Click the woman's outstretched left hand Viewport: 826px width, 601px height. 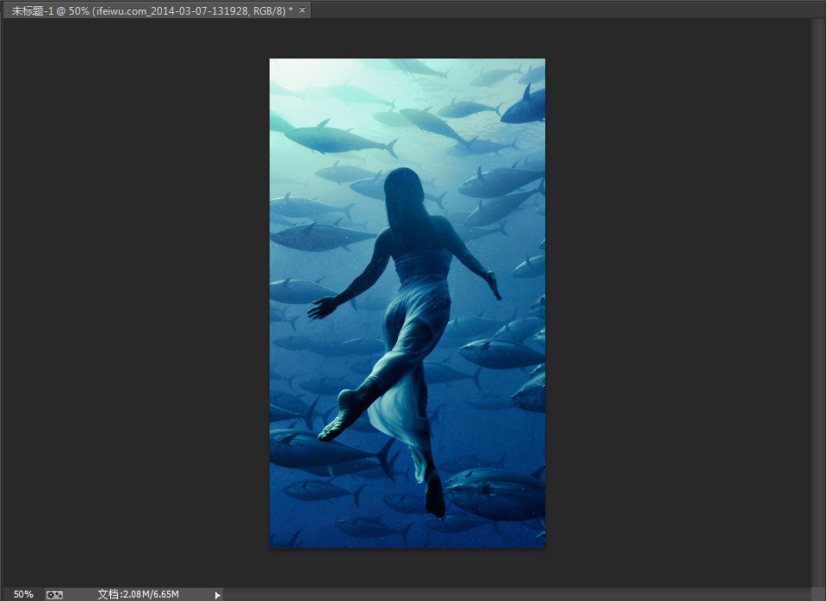point(322,307)
